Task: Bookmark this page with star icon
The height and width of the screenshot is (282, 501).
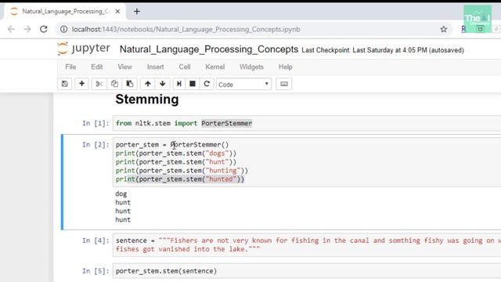Action: pyautogui.click(x=444, y=30)
